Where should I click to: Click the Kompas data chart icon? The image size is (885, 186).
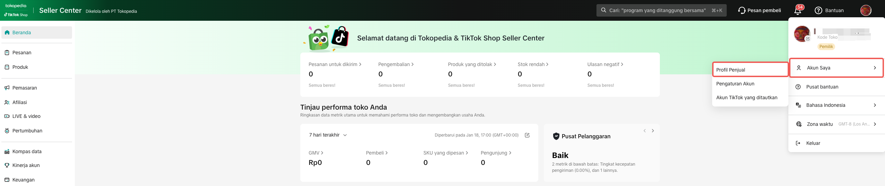click(x=7, y=151)
